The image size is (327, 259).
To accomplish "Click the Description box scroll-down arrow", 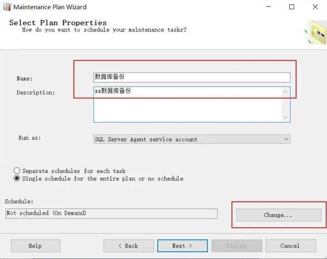I will pos(286,117).
